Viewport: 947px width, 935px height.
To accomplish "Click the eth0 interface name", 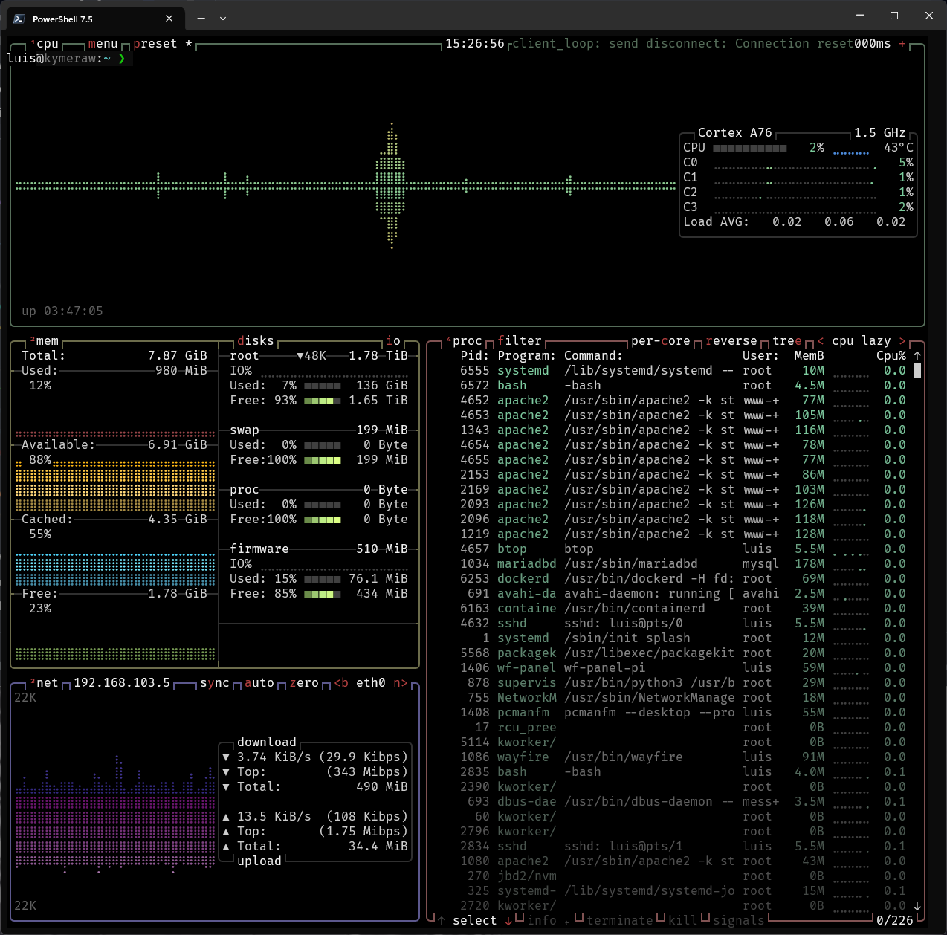I will [x=371, y=683].
